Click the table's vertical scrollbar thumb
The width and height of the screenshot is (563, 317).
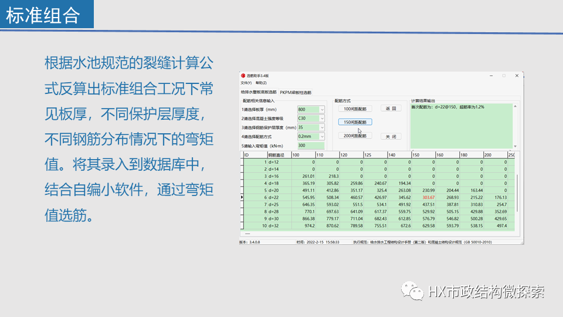517,193
